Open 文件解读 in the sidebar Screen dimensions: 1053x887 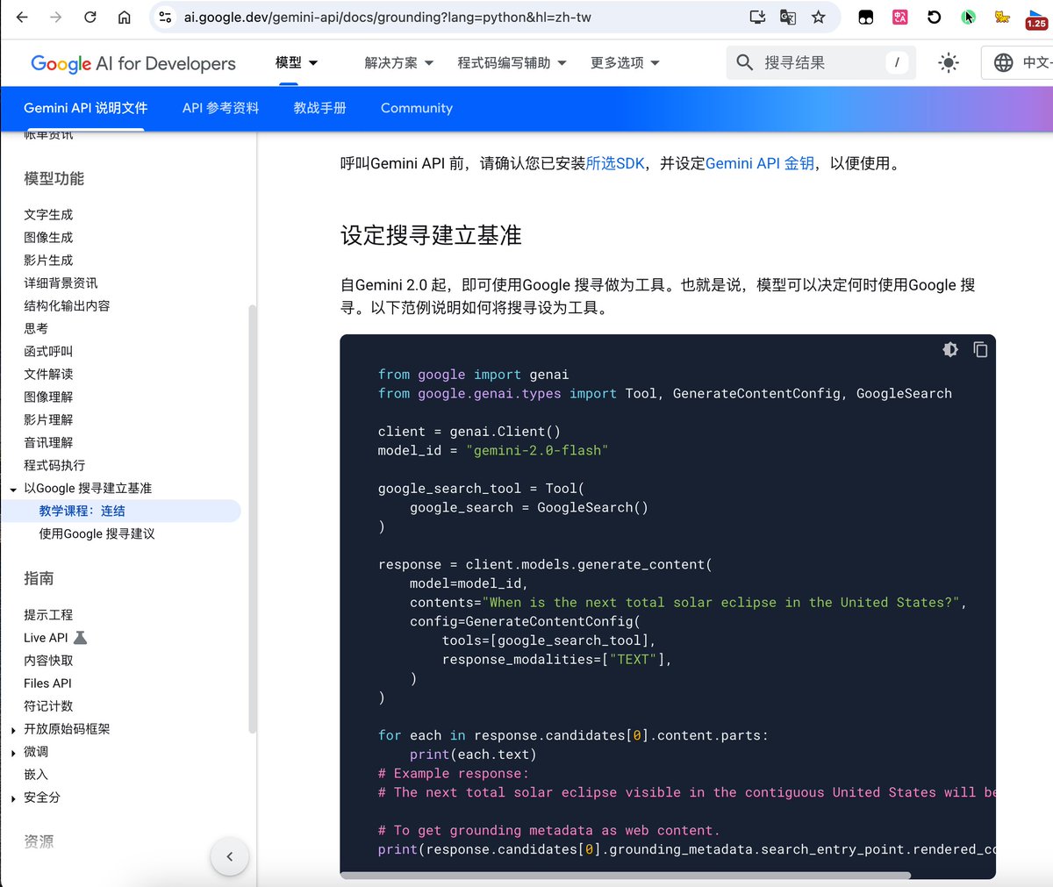tap(48, 374)
